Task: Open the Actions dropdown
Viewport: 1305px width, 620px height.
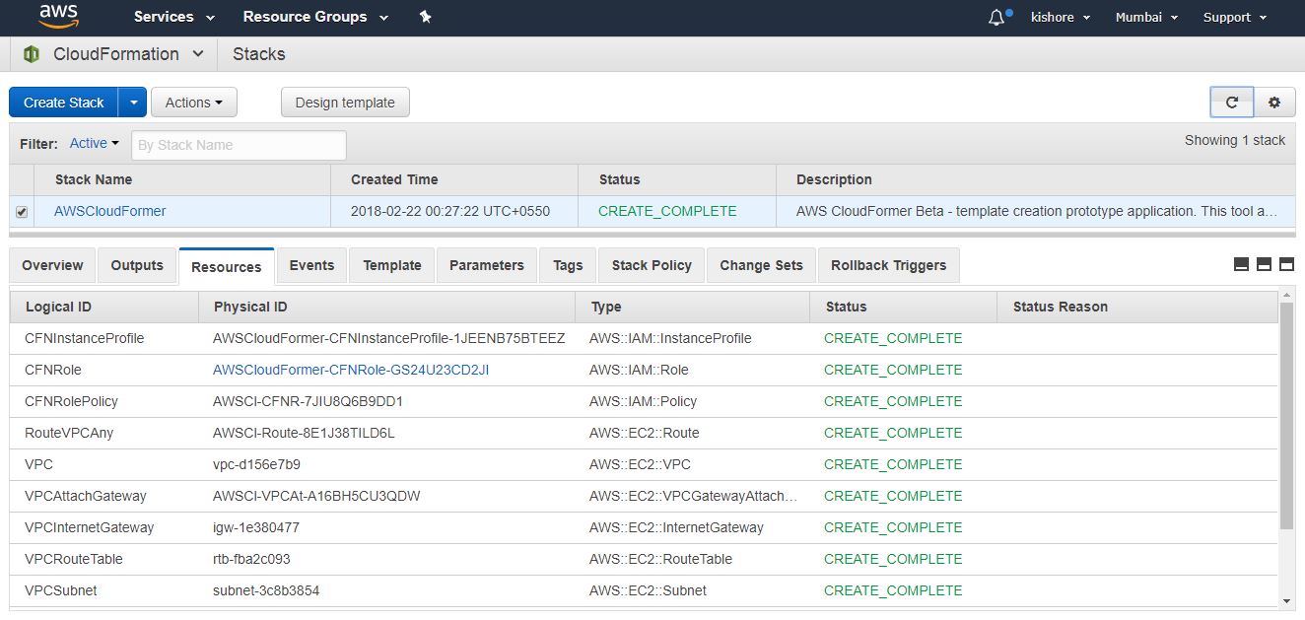Action: click(x=193, y=103)
